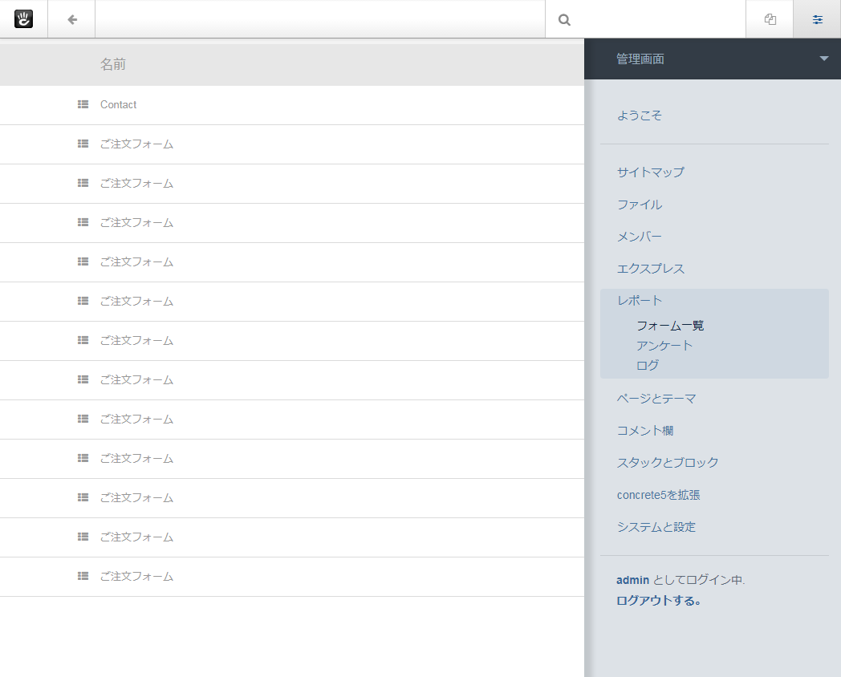Open ようこそ in the sidebar

pyautogui.click(x=640, y=116)
